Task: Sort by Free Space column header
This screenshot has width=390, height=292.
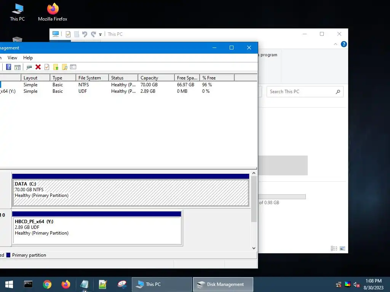Action: 187,78
